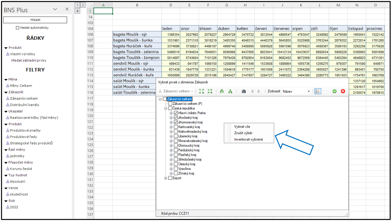The width and height of the screenshot is (392, 221).
Task: Open Zákazníci celkem hierarchy dropdown in dialog
Action: click(176, 91)
